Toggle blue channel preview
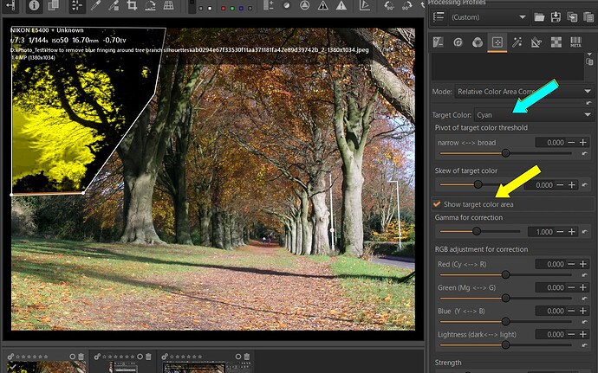This screenshot has height=373, width=598. [x=241, y=8]
